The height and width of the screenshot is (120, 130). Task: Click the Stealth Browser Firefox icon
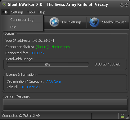coord(94,22)
